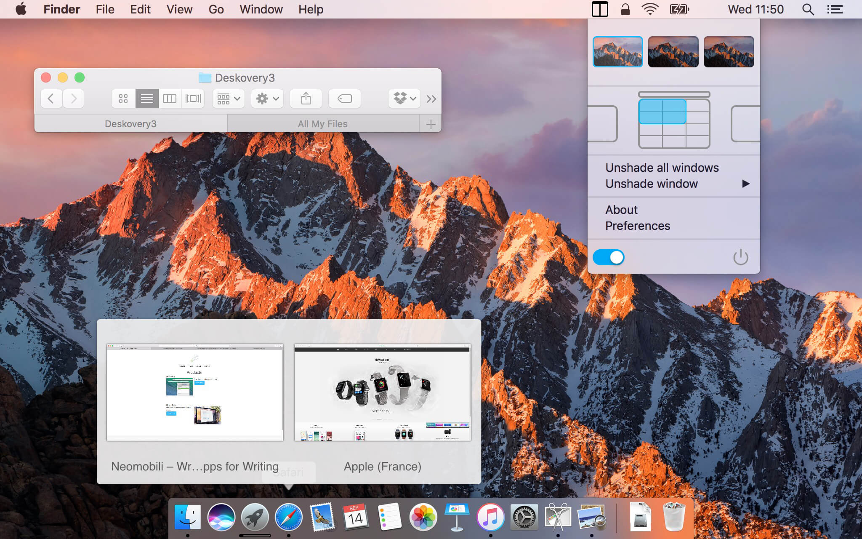Click the overflow chevron in Finder toolbar

click(431, 99)
